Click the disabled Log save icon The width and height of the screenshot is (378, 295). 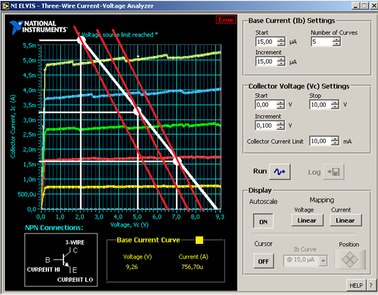(334, 172)
